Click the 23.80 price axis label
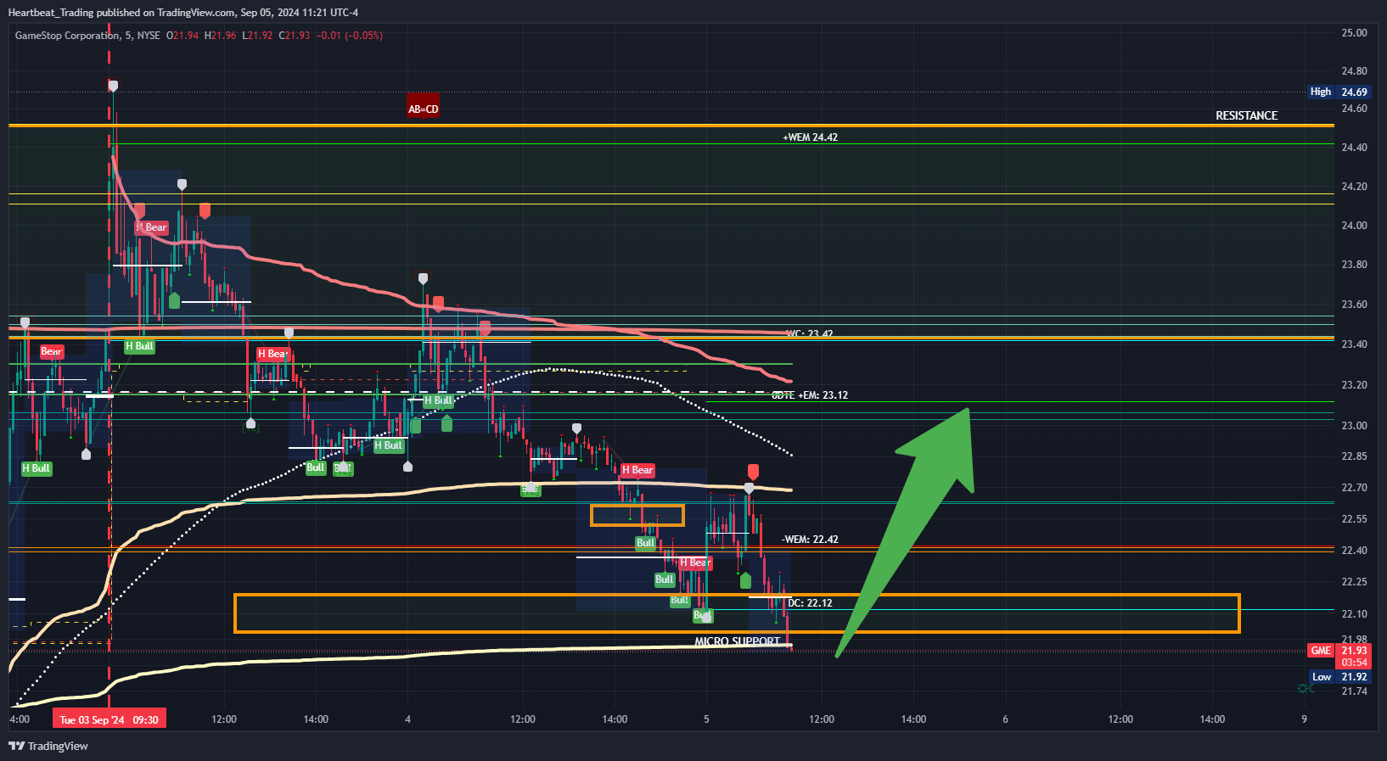Viewport: 1387px width, 761px height. (x=1354, y=265)
